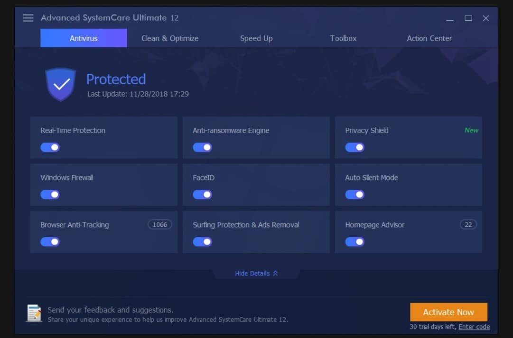Click the 1066 count on Browser Anti-Tracking
Viewport: 513px width, 338px height.
pyautogui.click(x=160, y=224)
